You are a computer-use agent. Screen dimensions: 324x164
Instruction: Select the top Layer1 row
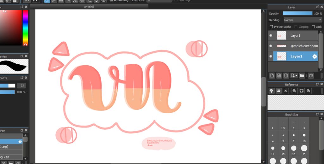coord(293,35)
